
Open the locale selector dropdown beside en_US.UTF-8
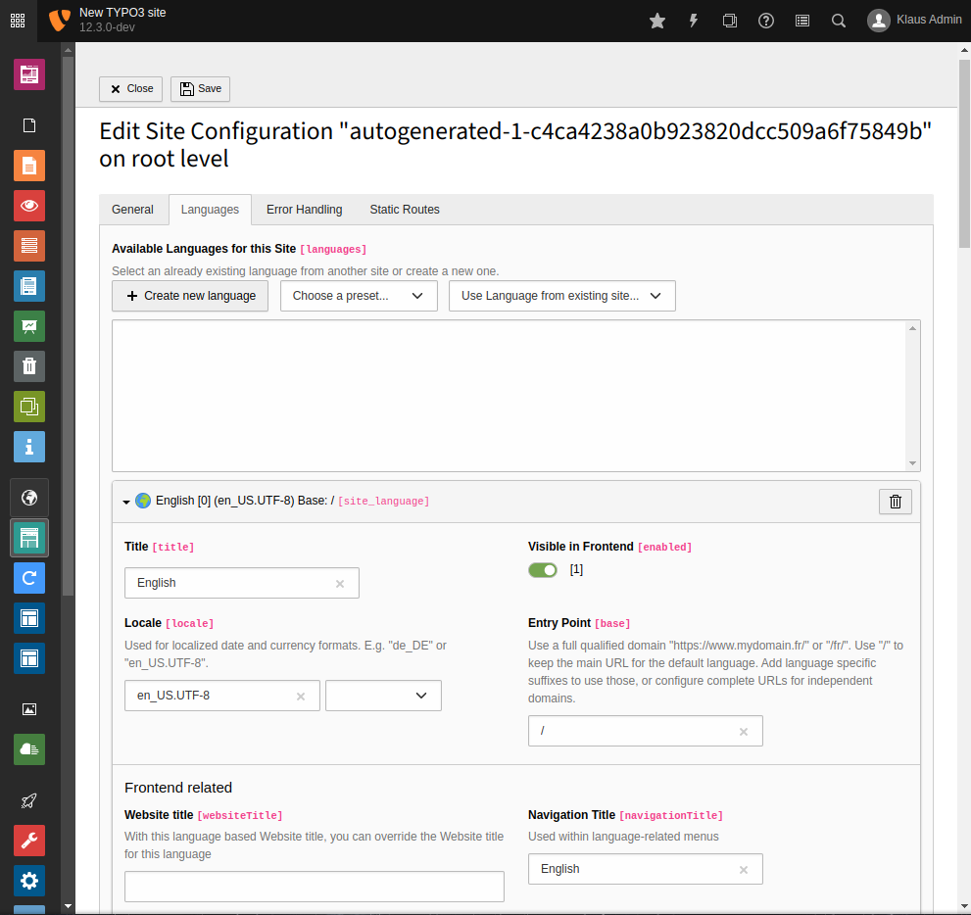click(383, 696)
